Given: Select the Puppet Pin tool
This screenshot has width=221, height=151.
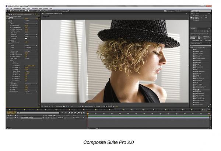Looking at the screenshot, I should pos(47,11).
